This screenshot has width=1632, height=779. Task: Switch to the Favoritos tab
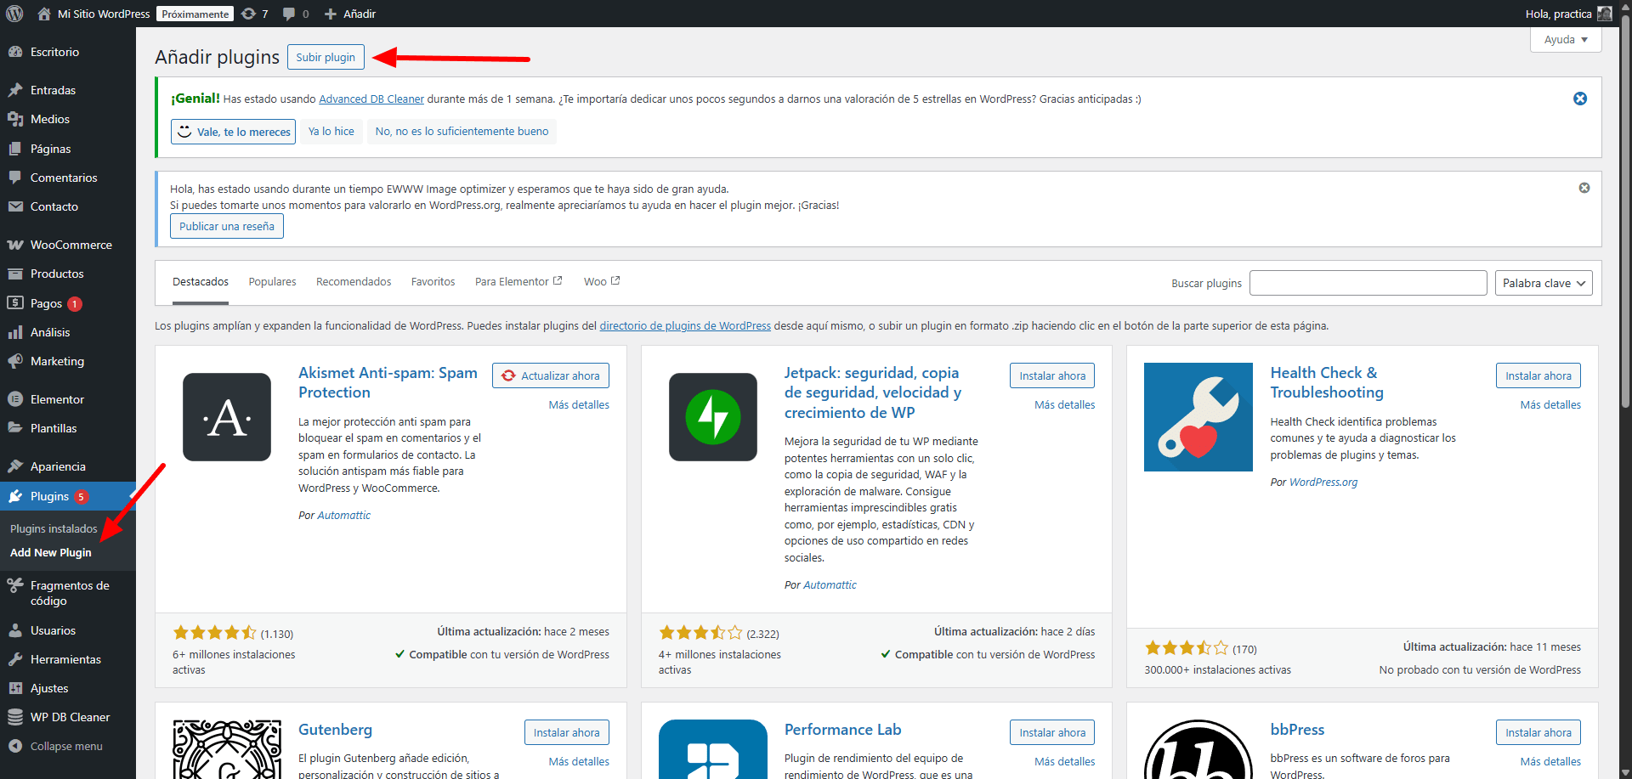(x=433, y=282)
